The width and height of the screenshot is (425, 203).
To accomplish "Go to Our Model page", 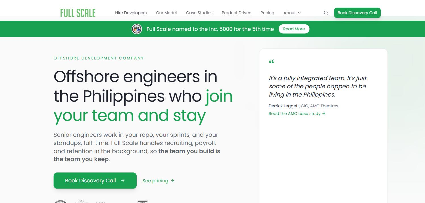I will click(166, 13).
